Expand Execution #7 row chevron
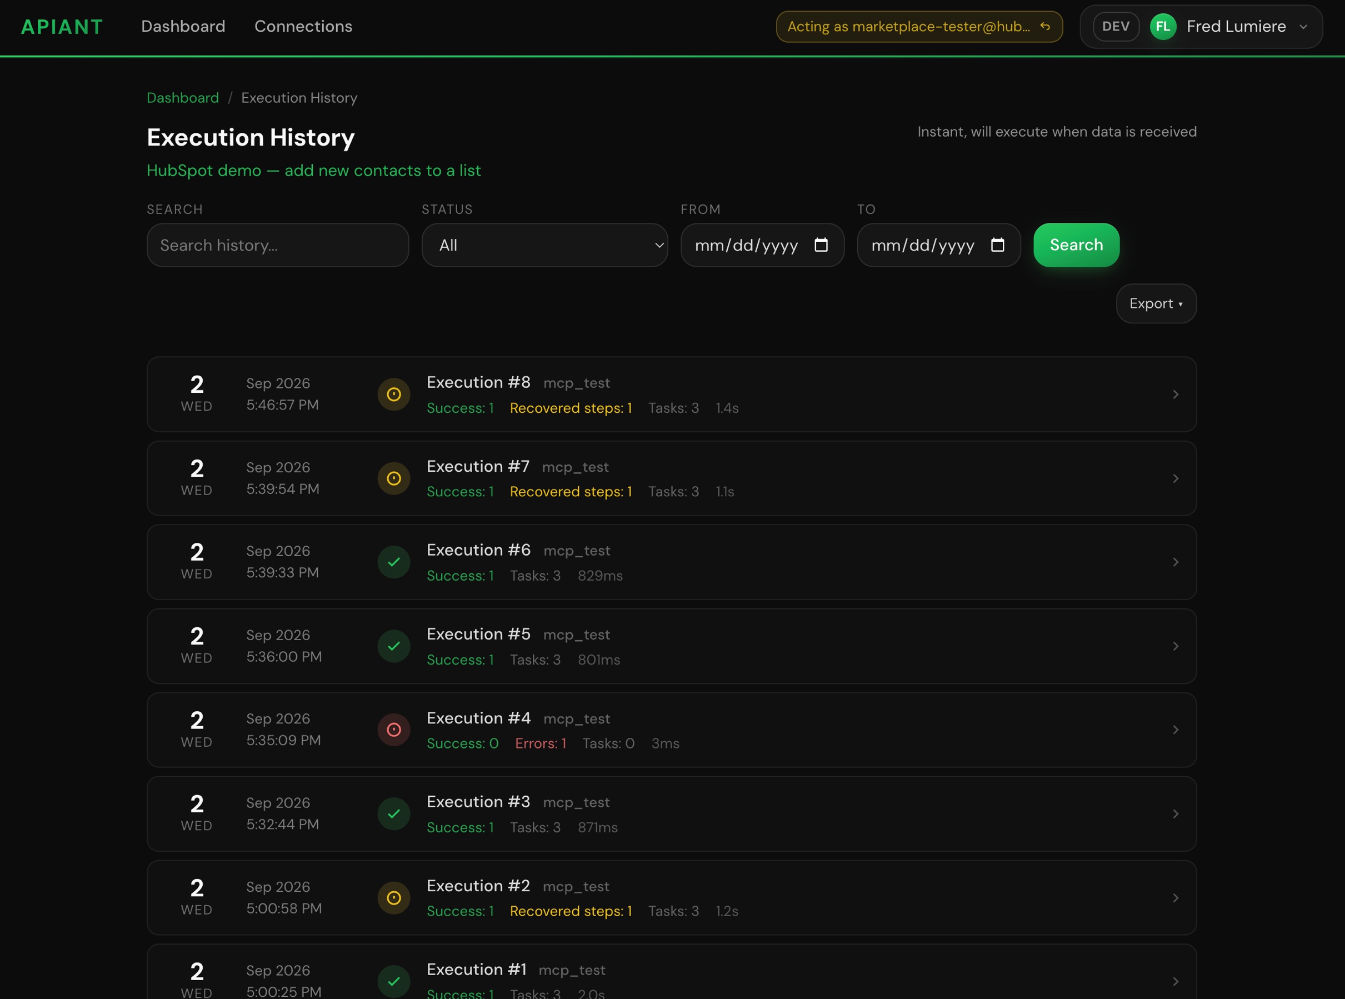1345x999 pixels. 1175,478
